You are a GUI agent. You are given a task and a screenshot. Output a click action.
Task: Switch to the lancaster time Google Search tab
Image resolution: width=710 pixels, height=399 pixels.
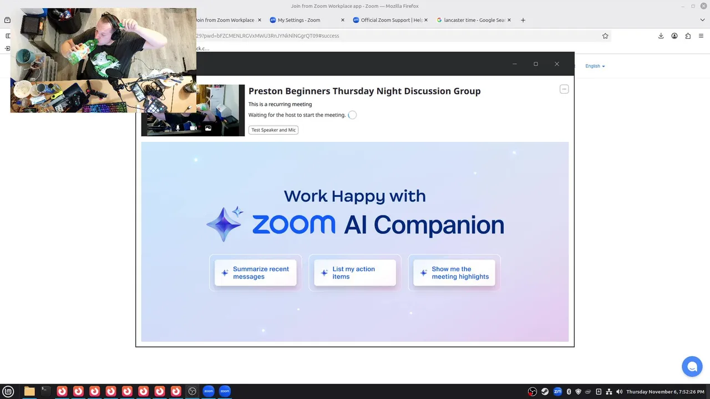pos(474,20)
